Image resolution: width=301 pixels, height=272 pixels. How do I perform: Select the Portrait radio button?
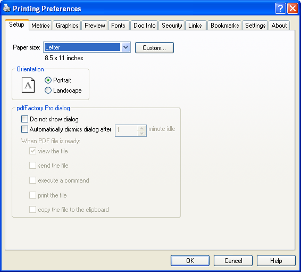click(x=58, y=80)
